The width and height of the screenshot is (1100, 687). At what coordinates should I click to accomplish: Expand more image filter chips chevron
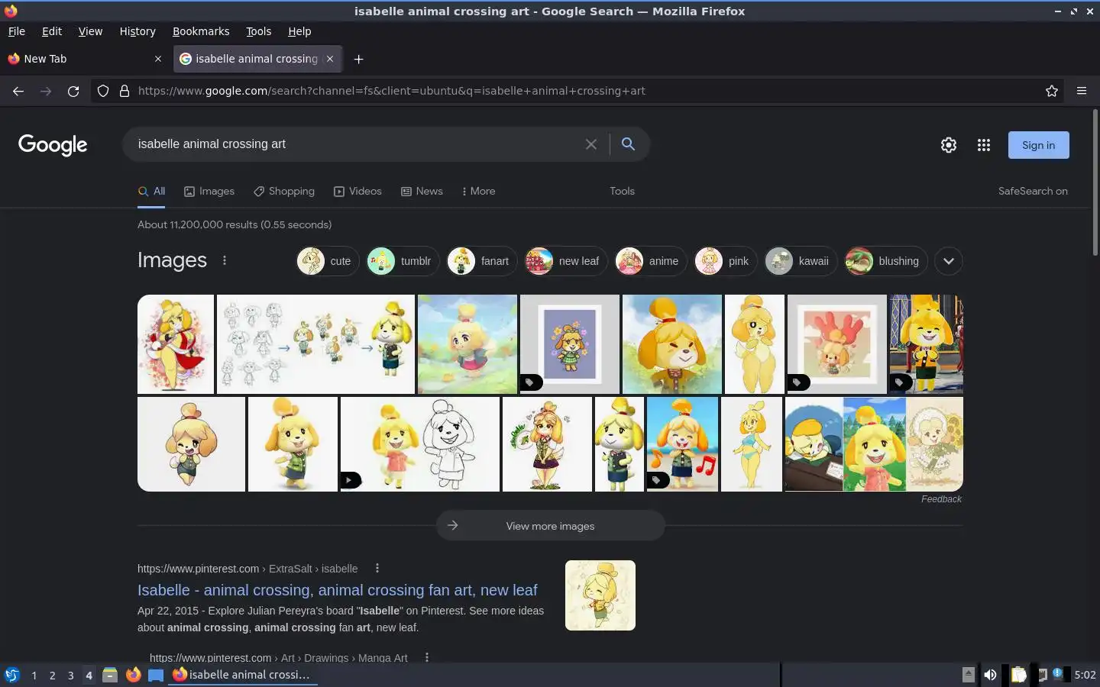[x=949, y=261]
